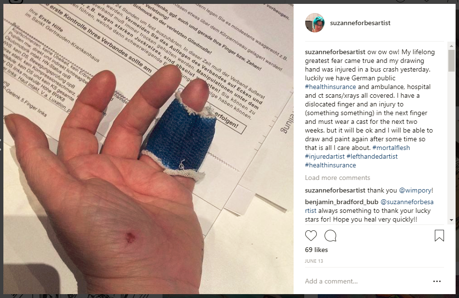Visit the @wimpory mention
Screen dimensions: 459x298
pos(415,190)
